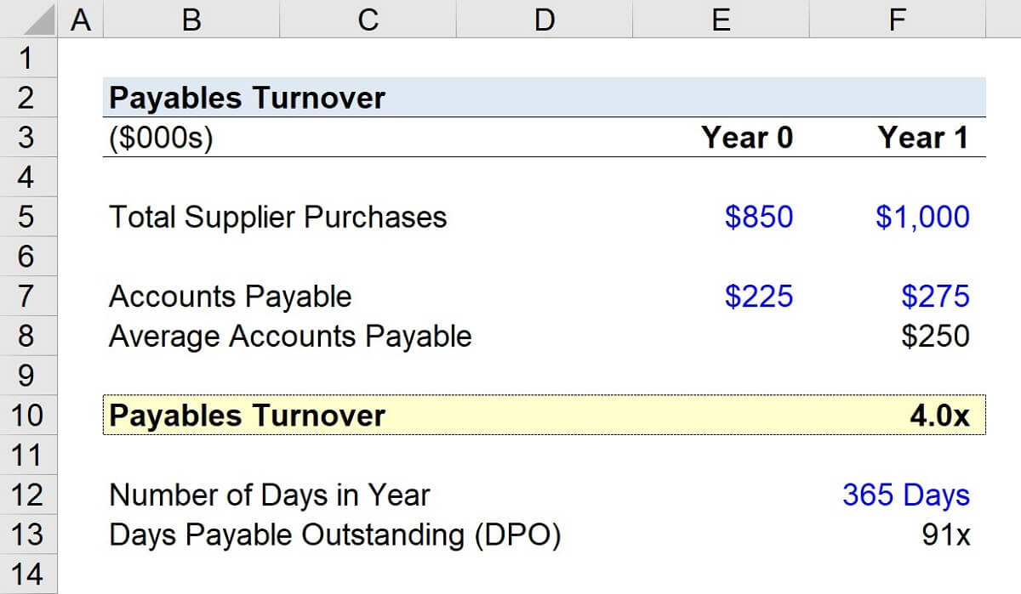The image size is (1021, 594).
Task: Select column E header
Action: pos(721,19)
